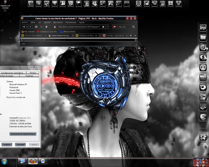
Task: Switch to the MCAnime.net Beta tab
Action: pos(88,35)
